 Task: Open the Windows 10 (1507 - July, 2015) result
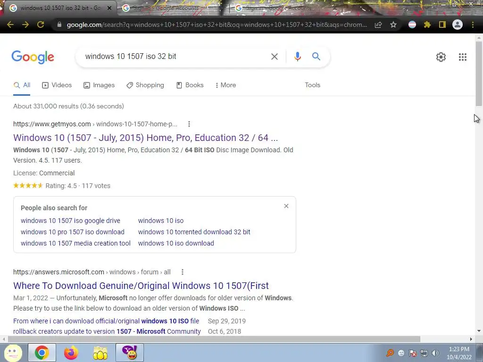145,138
